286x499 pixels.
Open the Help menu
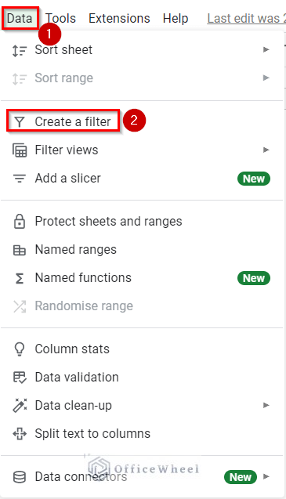(x=176, y=18)
